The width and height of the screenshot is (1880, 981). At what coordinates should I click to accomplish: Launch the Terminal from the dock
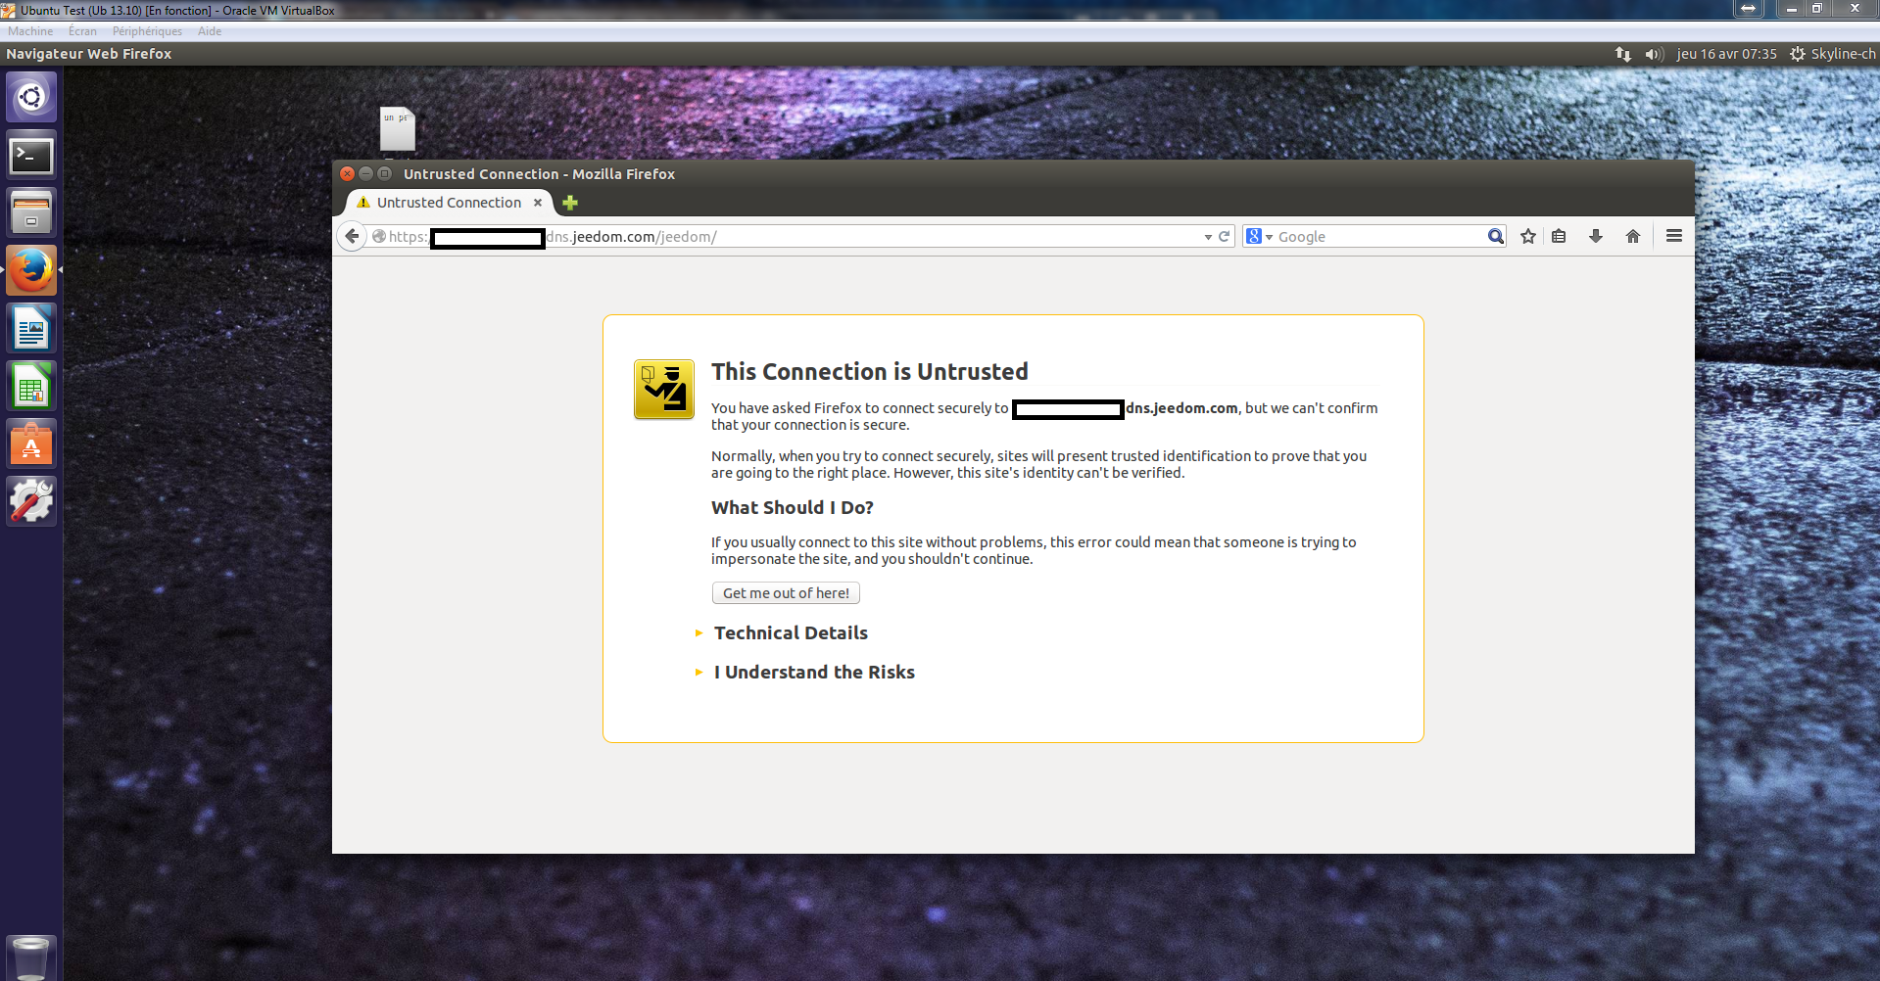pyautogui.click(x=31, y=155)
